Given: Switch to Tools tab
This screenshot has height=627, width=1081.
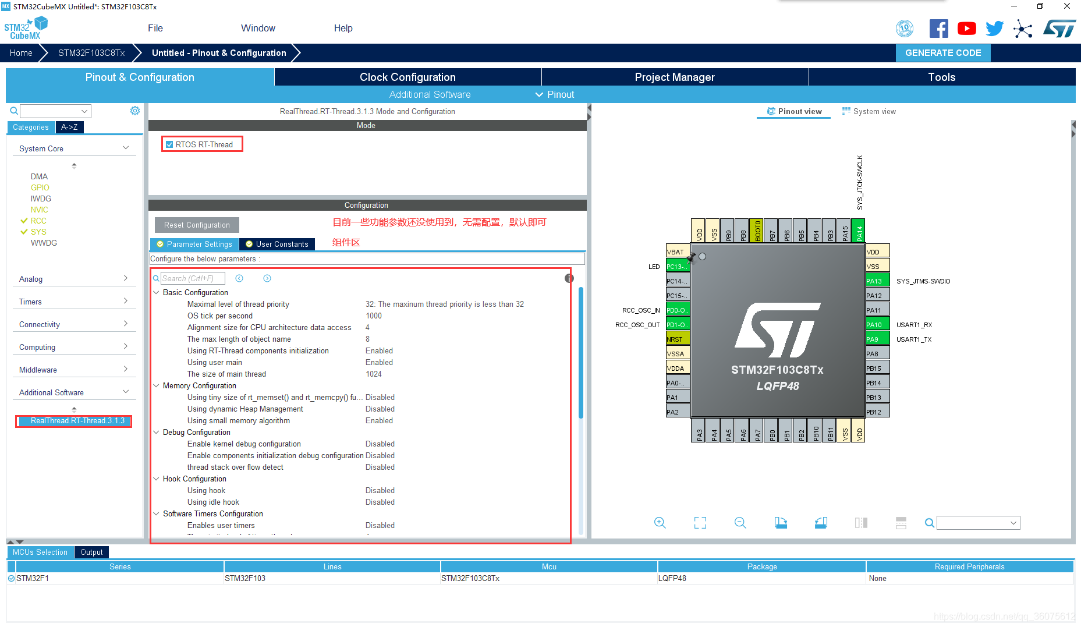Looking at the screenshot, I should coord(942,77).
